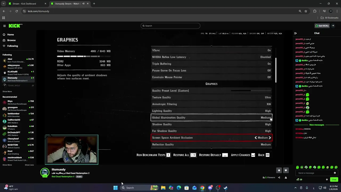Click right arrow on Screen Space Ambient Occlusion
This screenshot has height=192, width=341.
(270, 138)
